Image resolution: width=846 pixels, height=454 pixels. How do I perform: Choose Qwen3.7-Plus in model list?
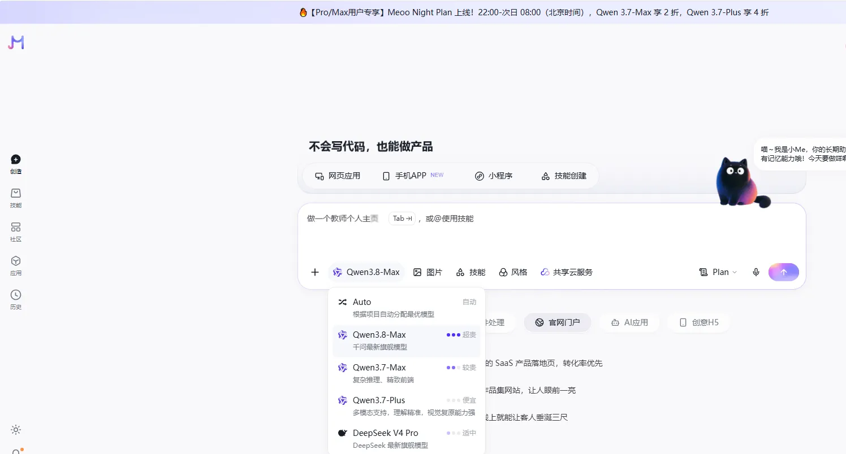click(406, 406)
